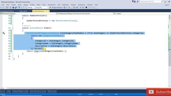The width and height of the screenshot is (171, 96).
Task: Open the Debug menu
Action: tap(26, 5)
